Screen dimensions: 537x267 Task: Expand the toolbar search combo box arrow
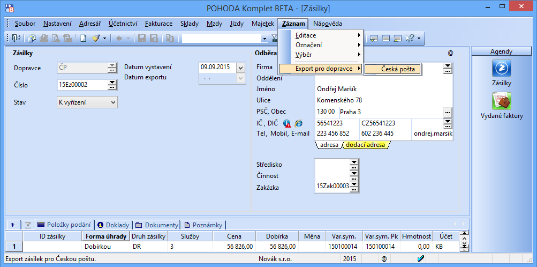pos(264,39)
